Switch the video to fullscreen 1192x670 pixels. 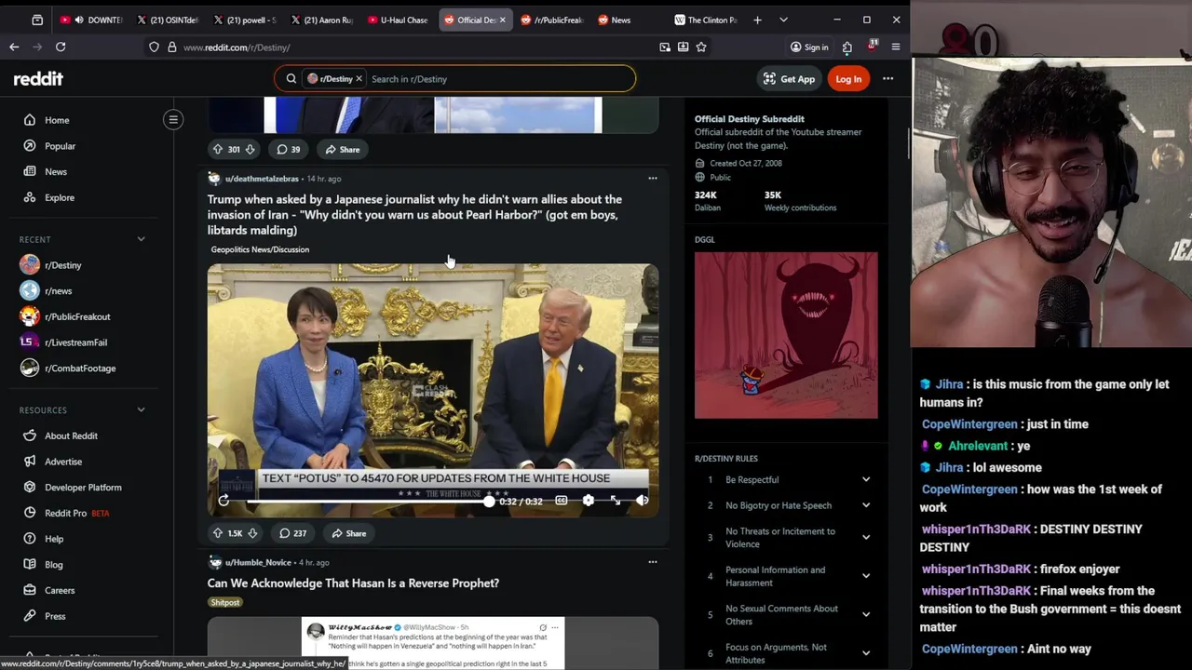[x=615, y=501]
